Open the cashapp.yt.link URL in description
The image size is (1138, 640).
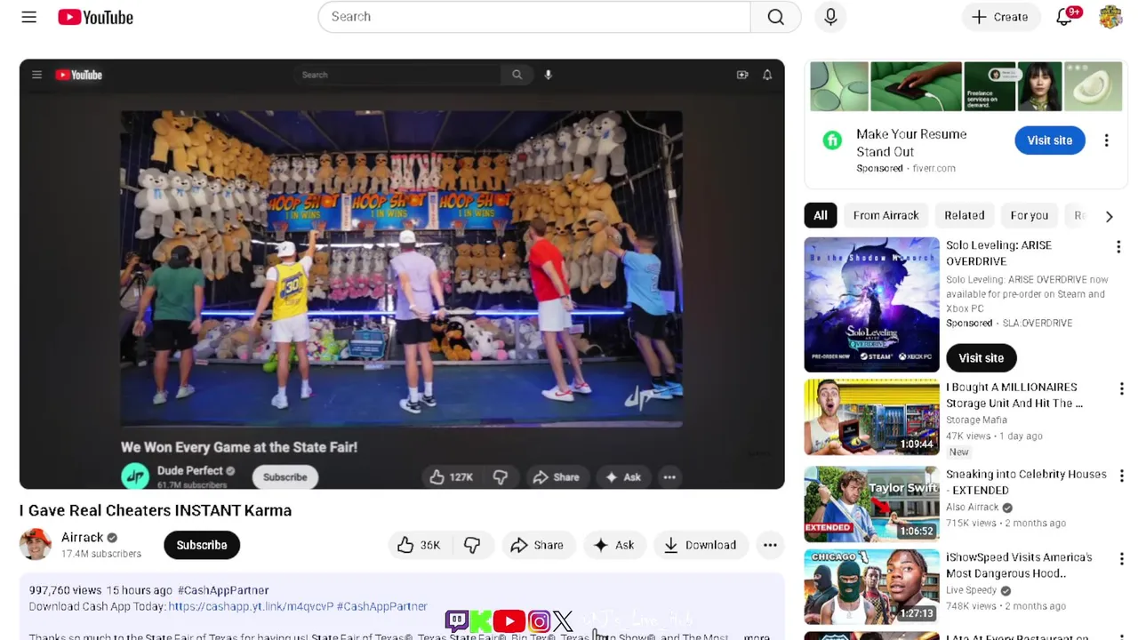tap(251, 606)
